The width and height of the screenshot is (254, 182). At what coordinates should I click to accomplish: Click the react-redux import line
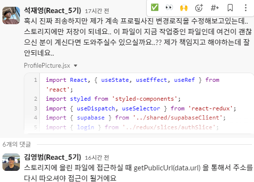(x=141, y=108)
